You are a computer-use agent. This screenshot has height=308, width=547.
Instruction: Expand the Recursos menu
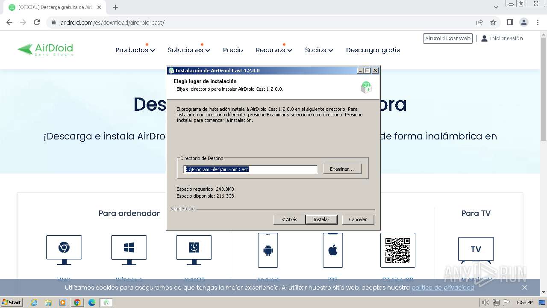pyautogui.click(x=274, y=50)
